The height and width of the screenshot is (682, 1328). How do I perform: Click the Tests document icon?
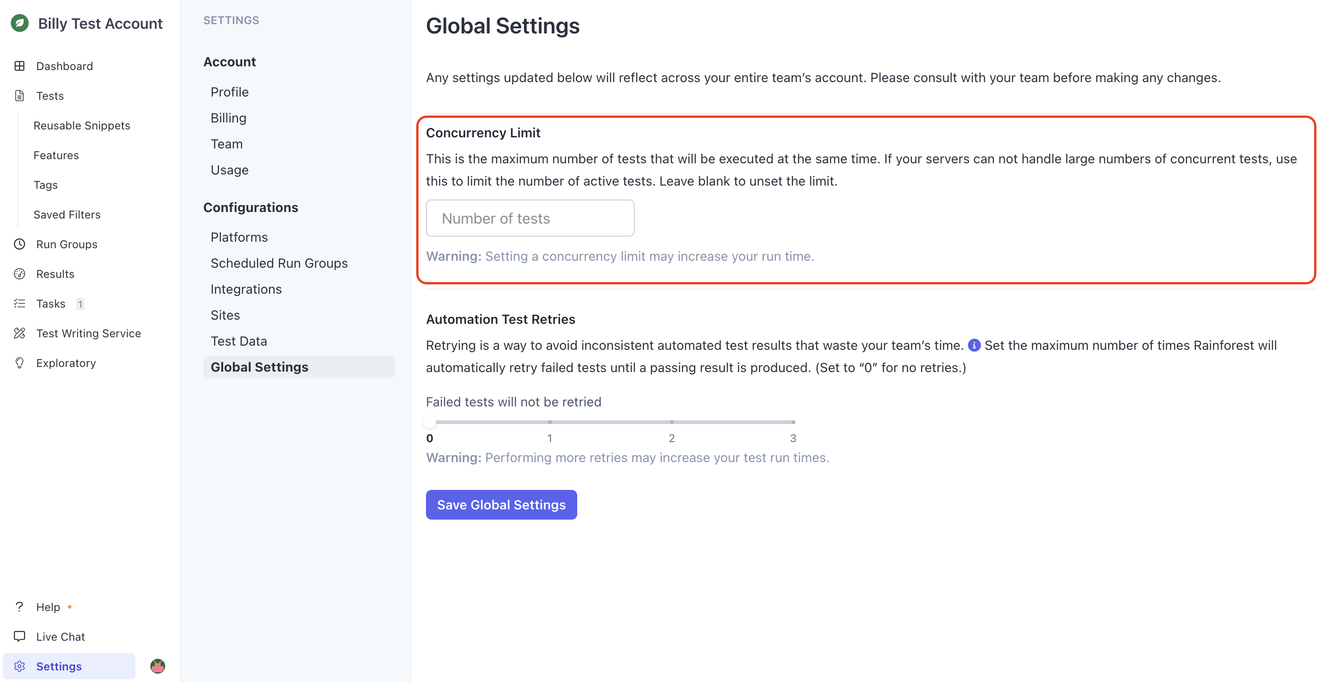(19, 96)
